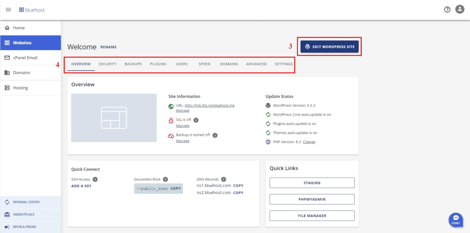Click the Themes auto-update icon

pos(268,133)
